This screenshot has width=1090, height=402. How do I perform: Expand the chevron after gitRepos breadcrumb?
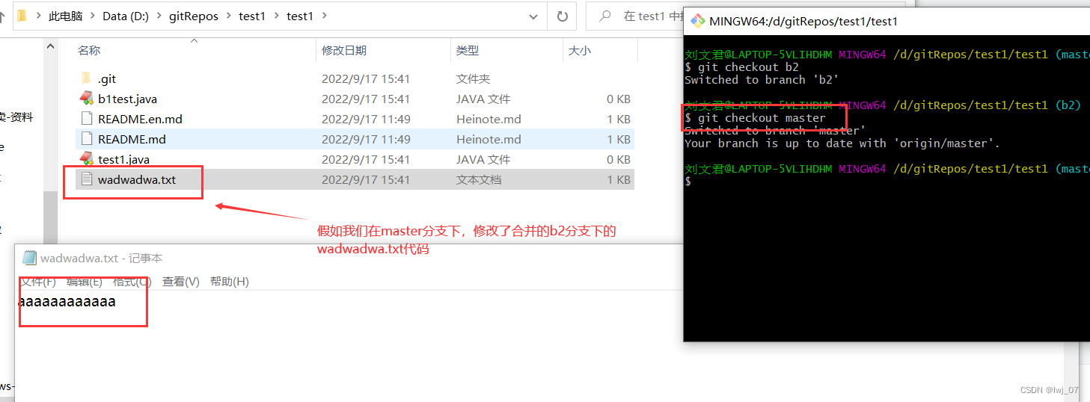229,16
